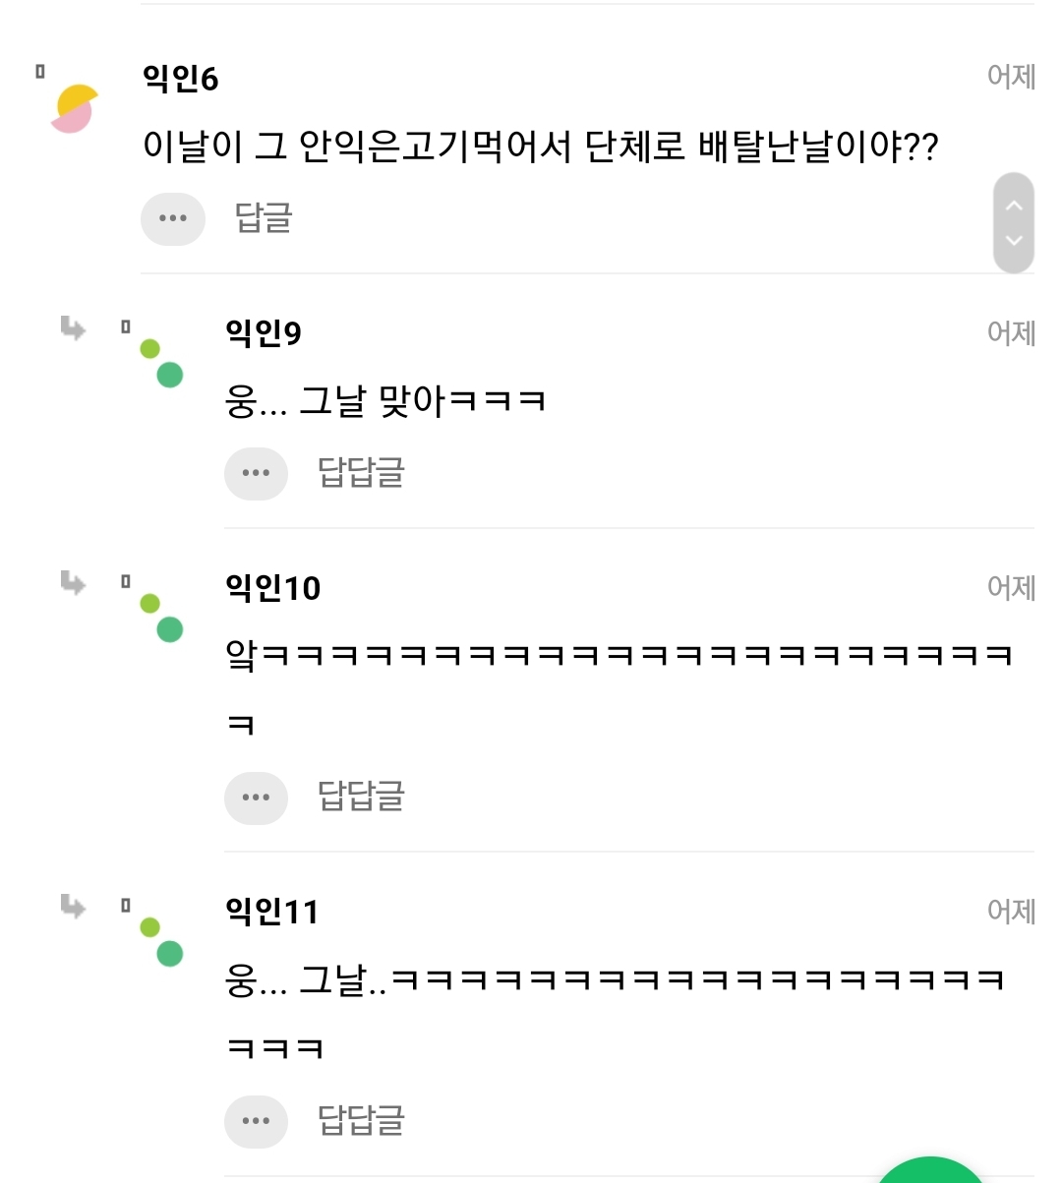Click the down chevron on the scroll widget
1062x1183 pixels.
[1013, 239]
